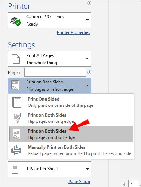Collapse the Print on Both Sides dropdown arrow
The width and height of the screenshot is (141, 187).
point(87,85)
